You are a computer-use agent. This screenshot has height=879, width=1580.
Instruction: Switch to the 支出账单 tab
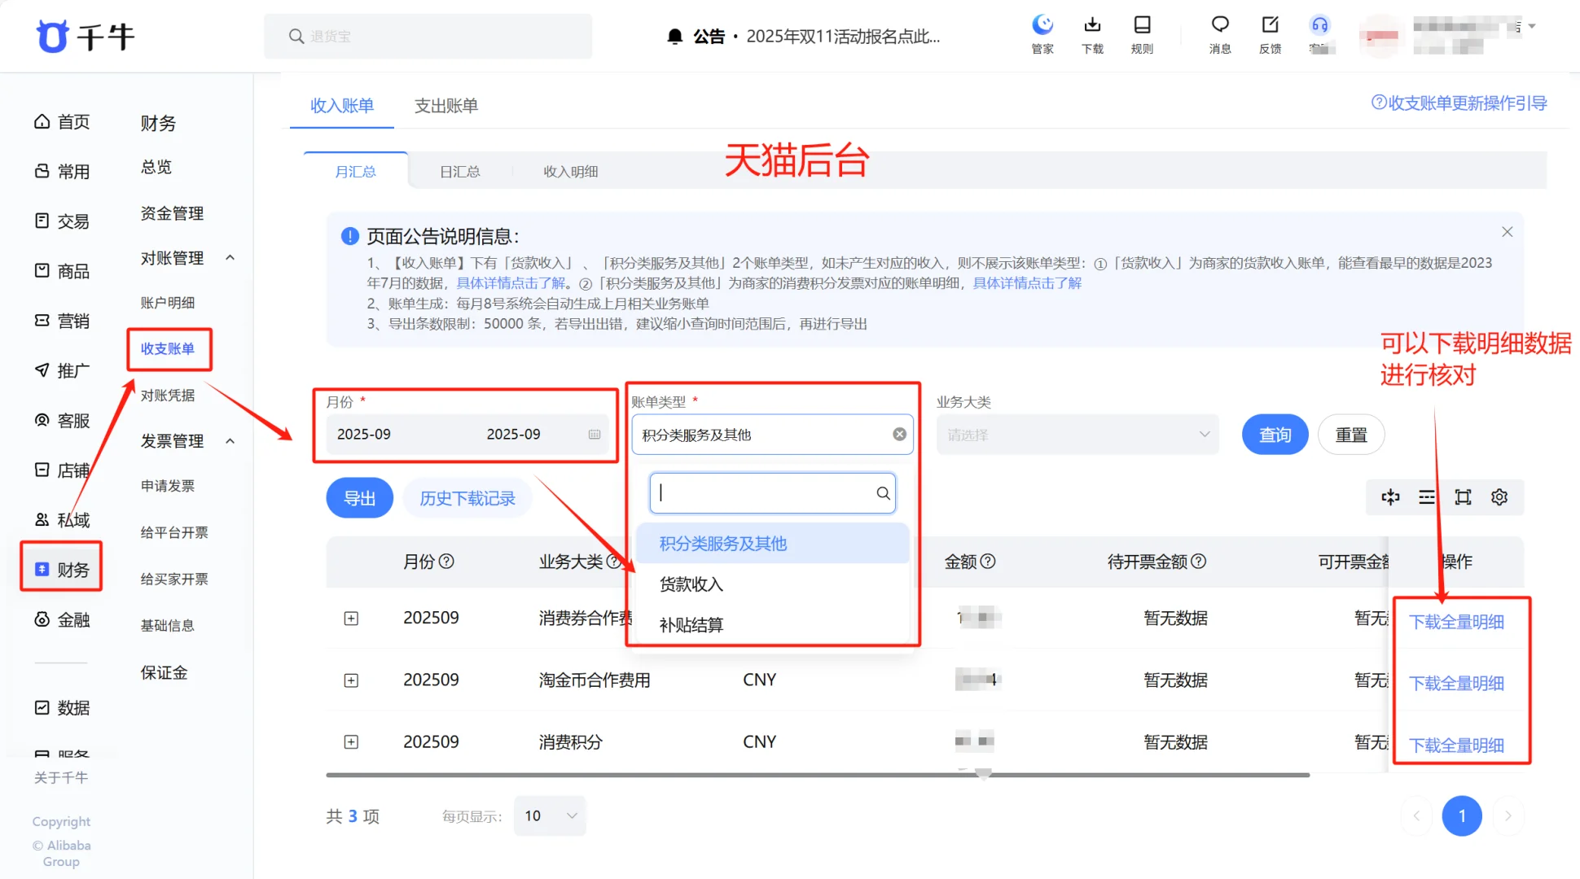[x=445, y=106]
